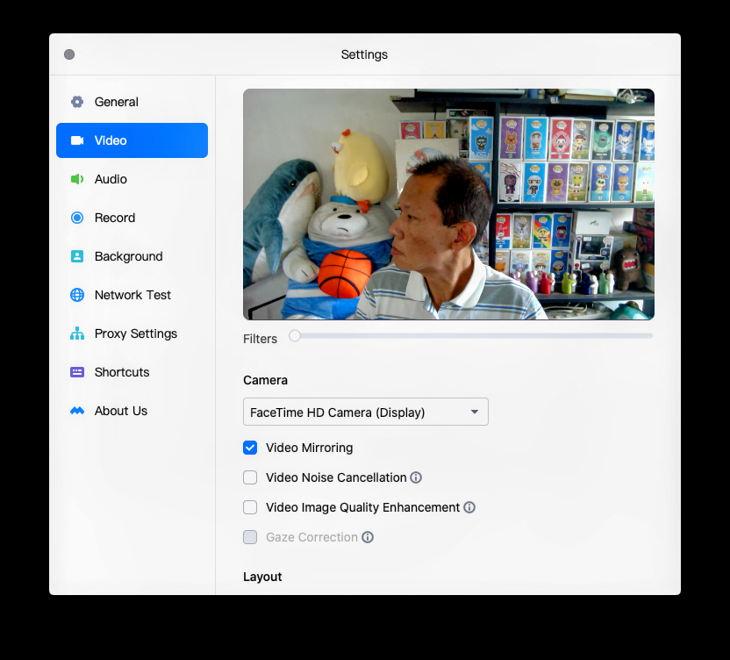Click the General gear icon
Screen dimensions: 730x660
pyautogui.click(x=77, y=102)
